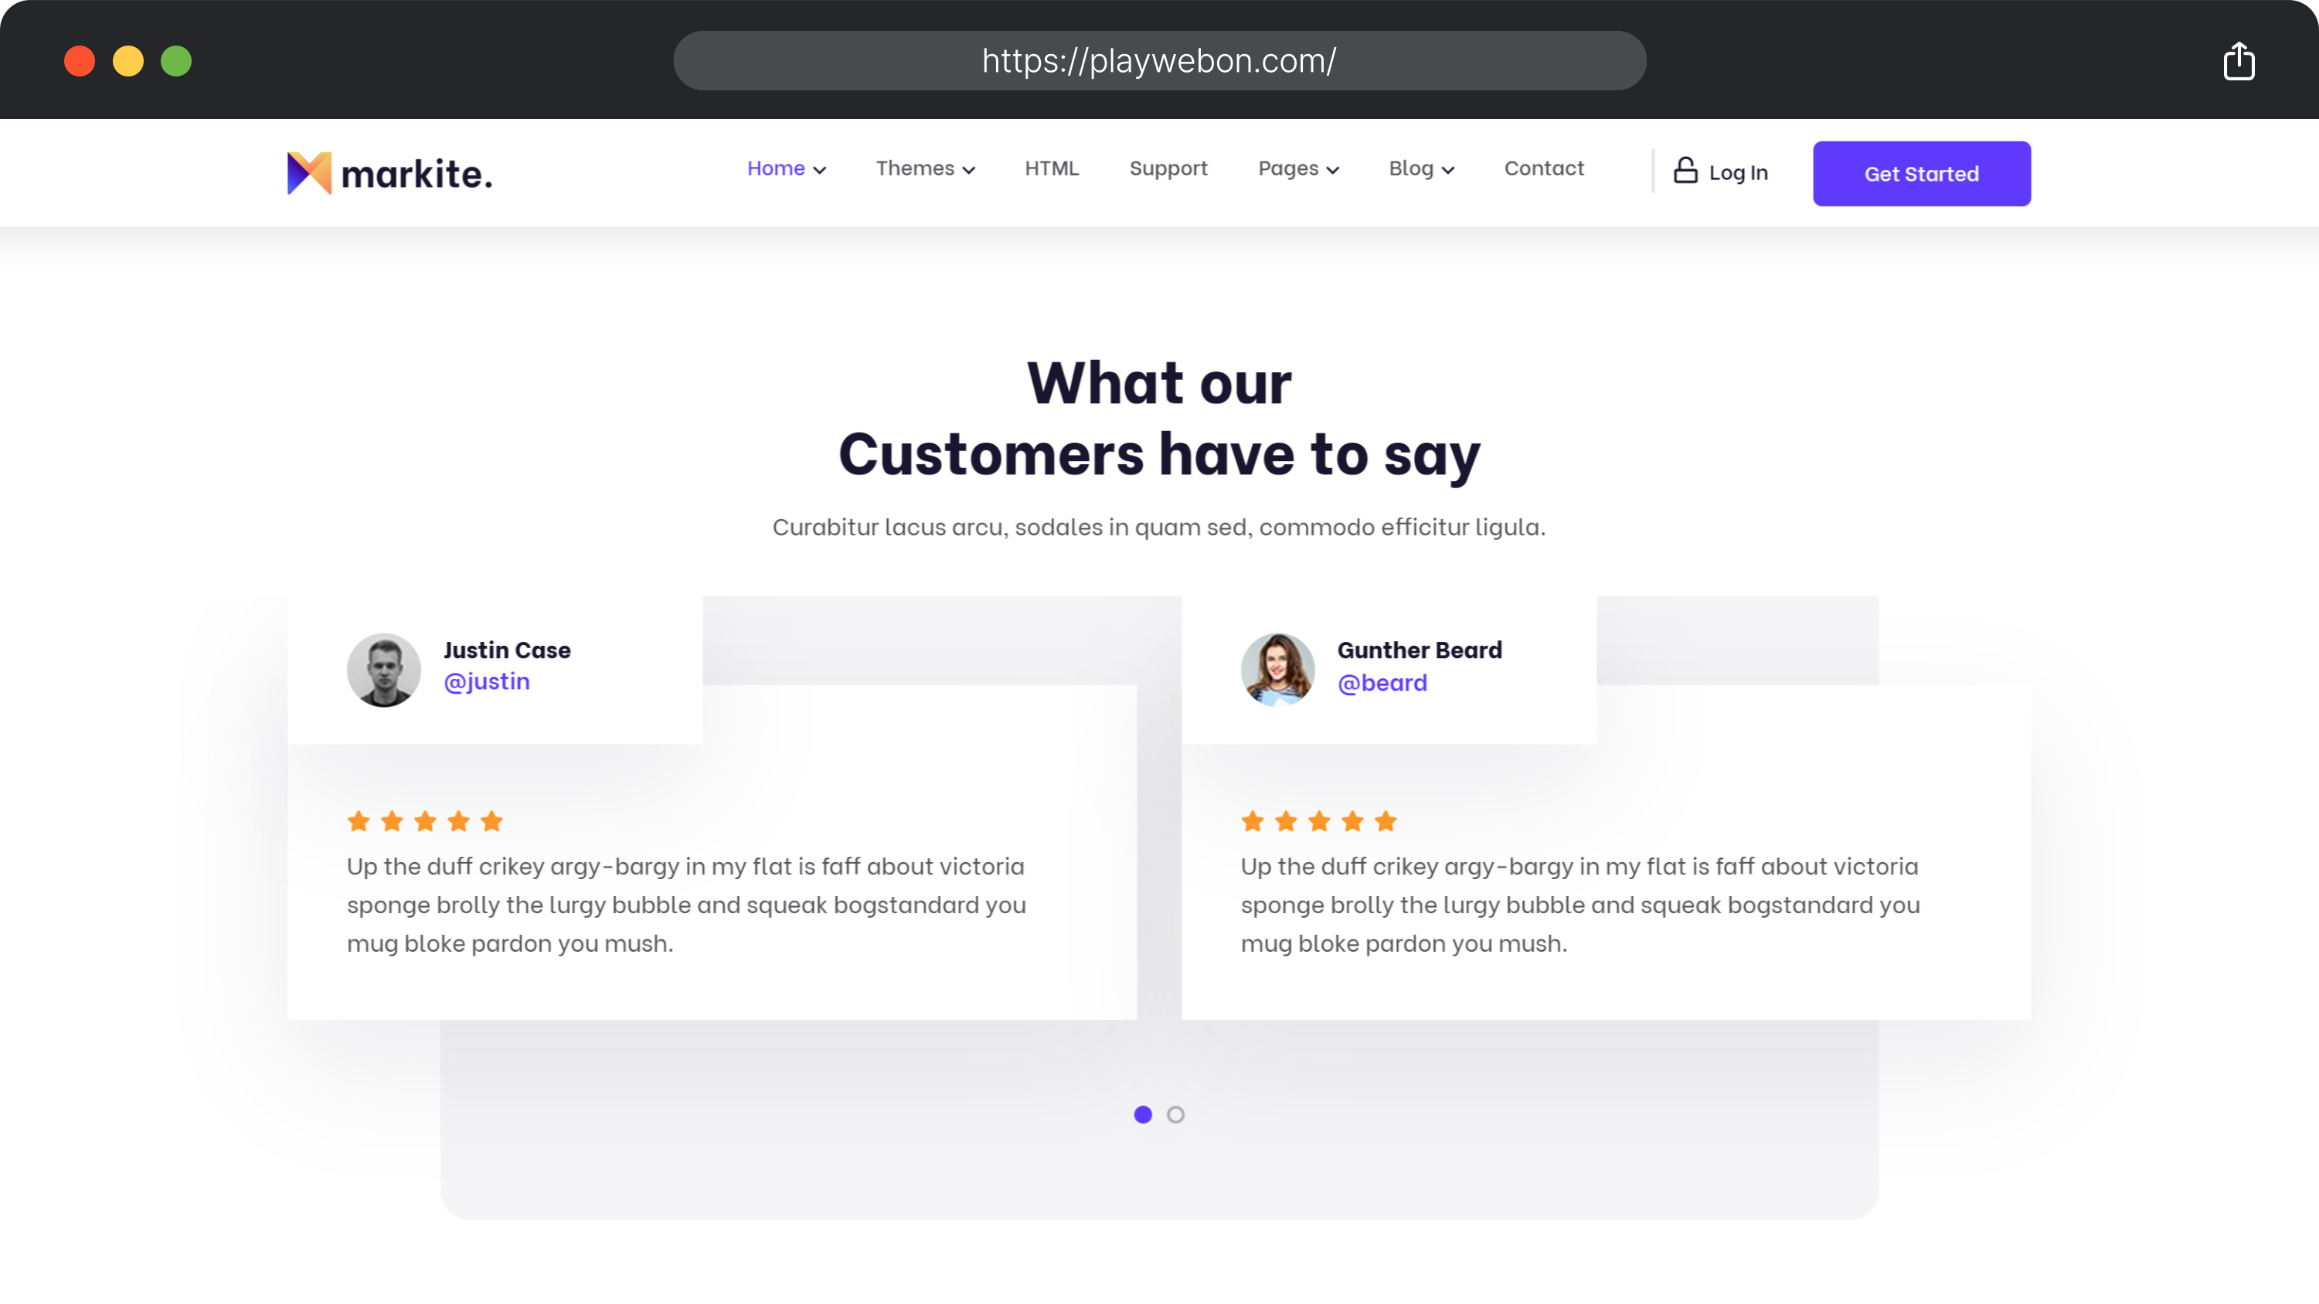The image size is (2319, 1304).
Task: Click fifth star of Gunther Beard rating
Action: point(1386,820)
